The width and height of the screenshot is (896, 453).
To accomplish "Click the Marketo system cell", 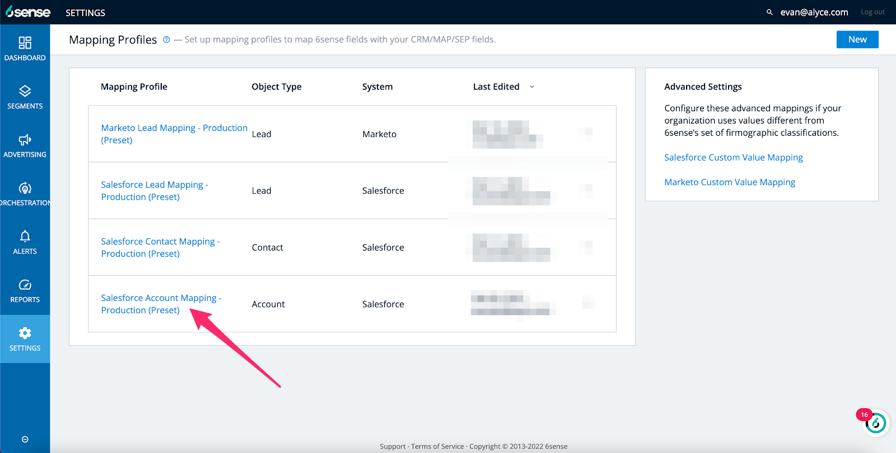I will point(379,134).
